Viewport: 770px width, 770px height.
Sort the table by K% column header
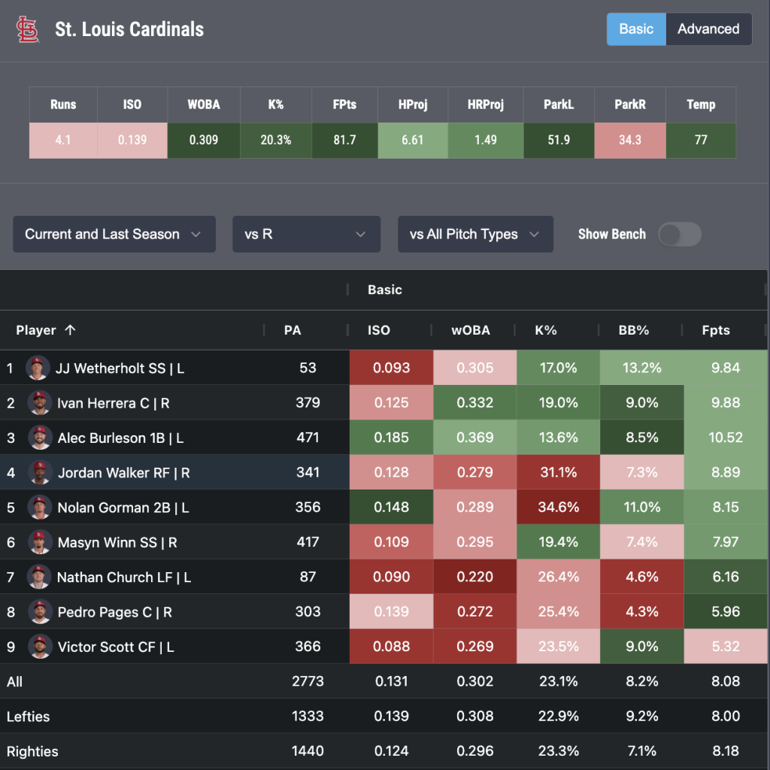(545, 330)
